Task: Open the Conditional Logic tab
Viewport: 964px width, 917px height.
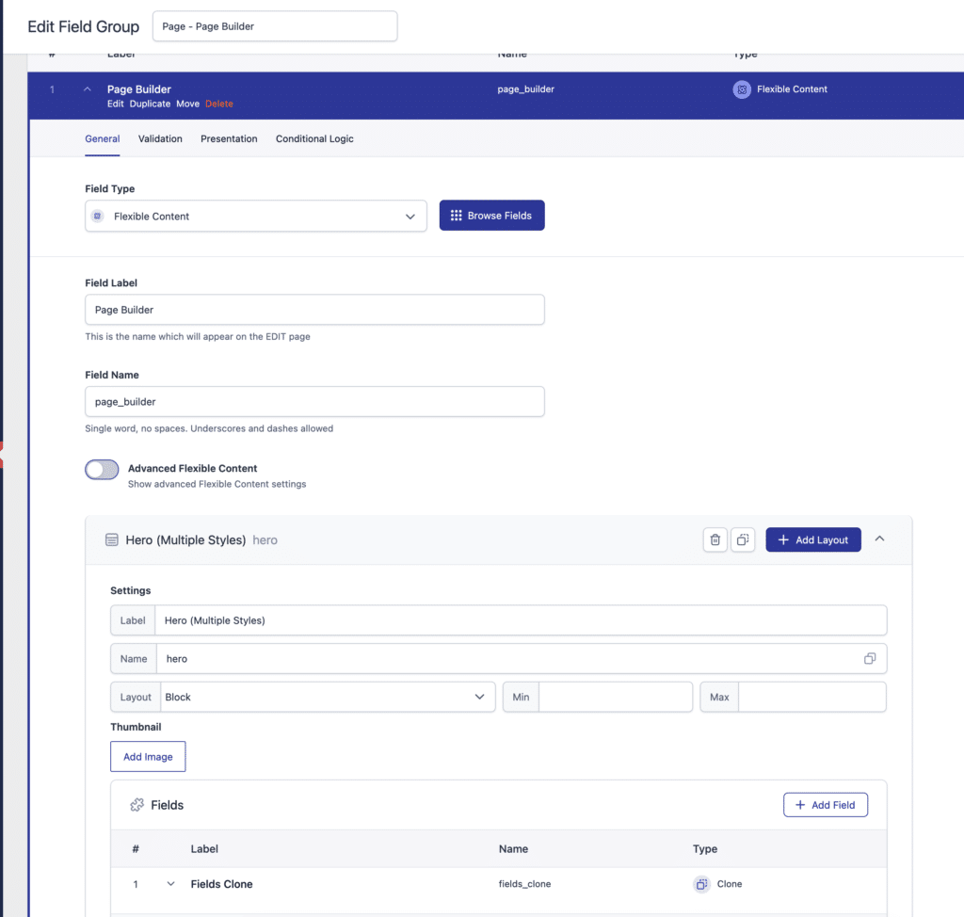Action: click(314, 139)
